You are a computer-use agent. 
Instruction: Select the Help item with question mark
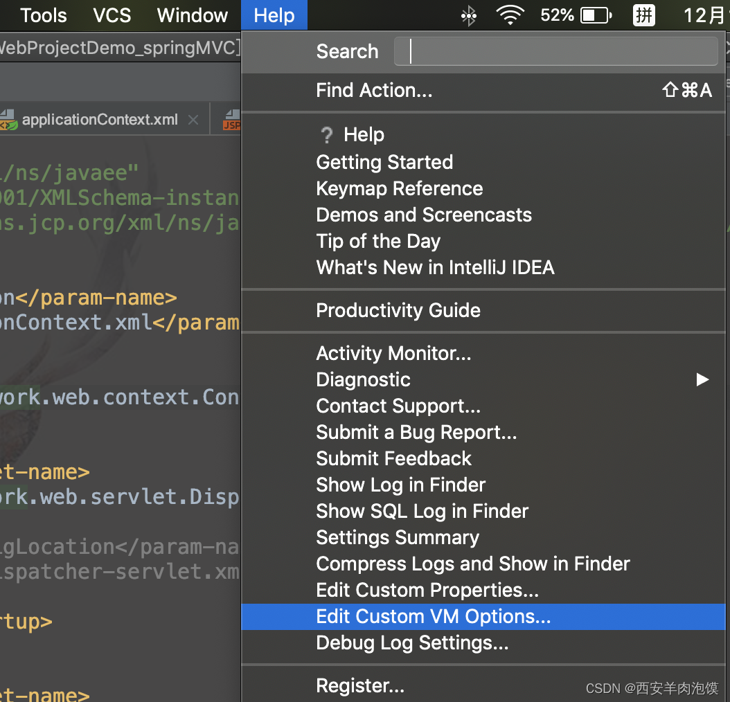click(x=483, y=135)
